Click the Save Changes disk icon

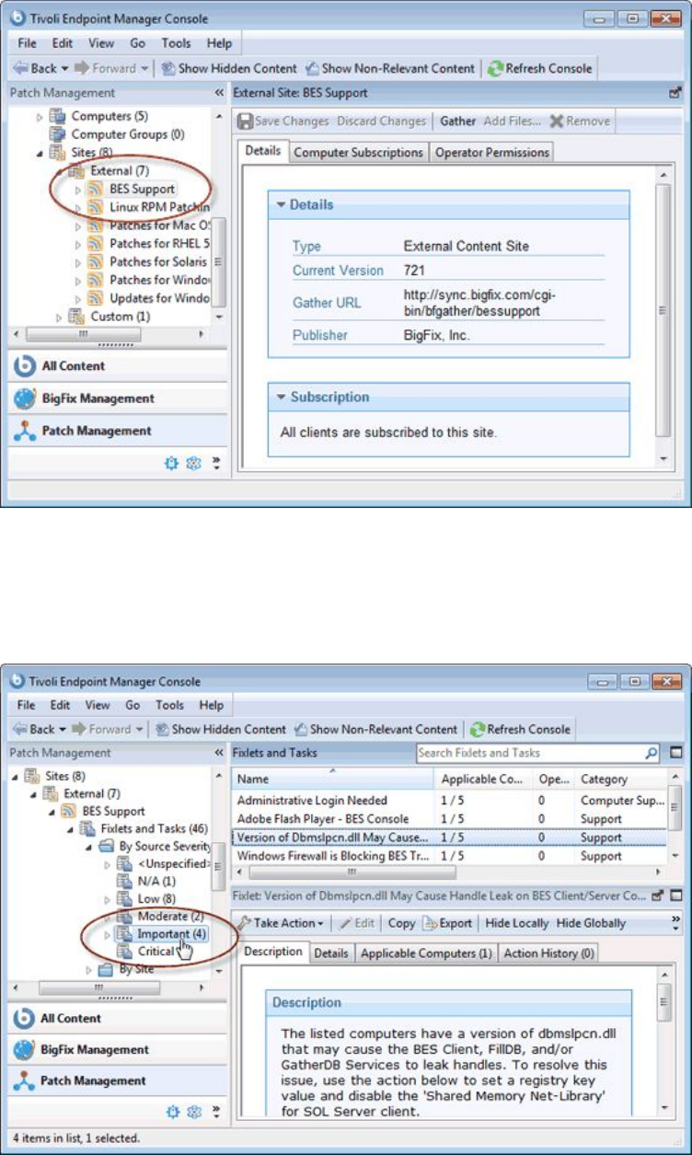246,121
